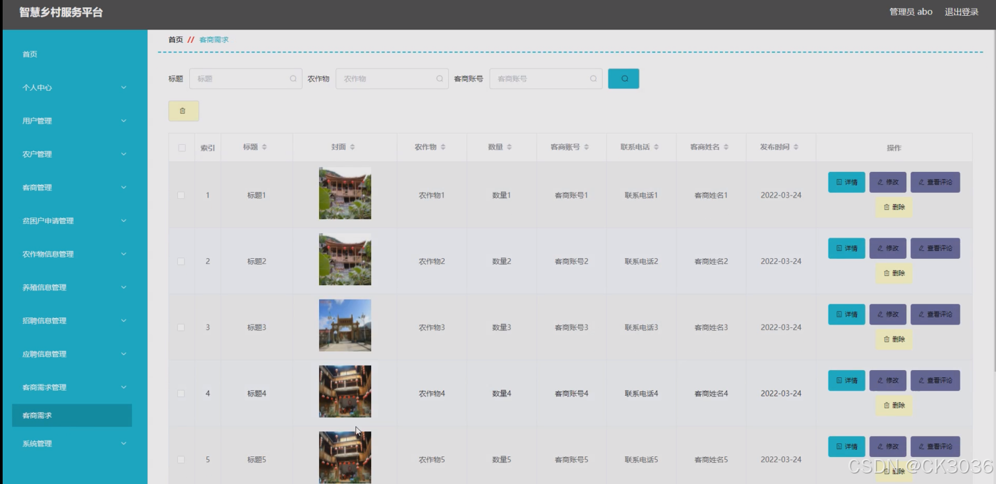Click 修改 for row 标题2
This screenshot has width=996, height=484.
coord(888,248)
